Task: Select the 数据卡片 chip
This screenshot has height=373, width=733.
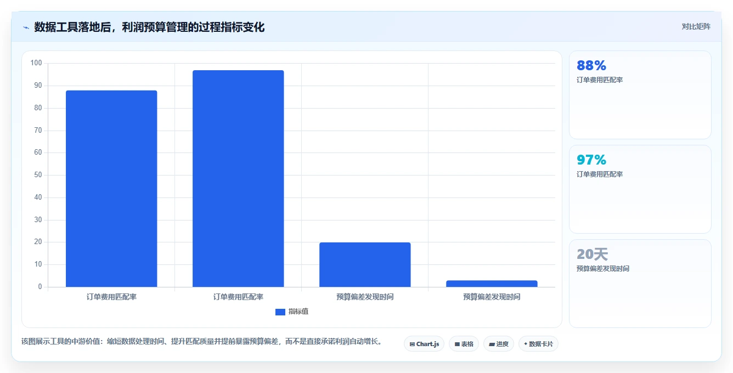Action: (x=538, y=344)
